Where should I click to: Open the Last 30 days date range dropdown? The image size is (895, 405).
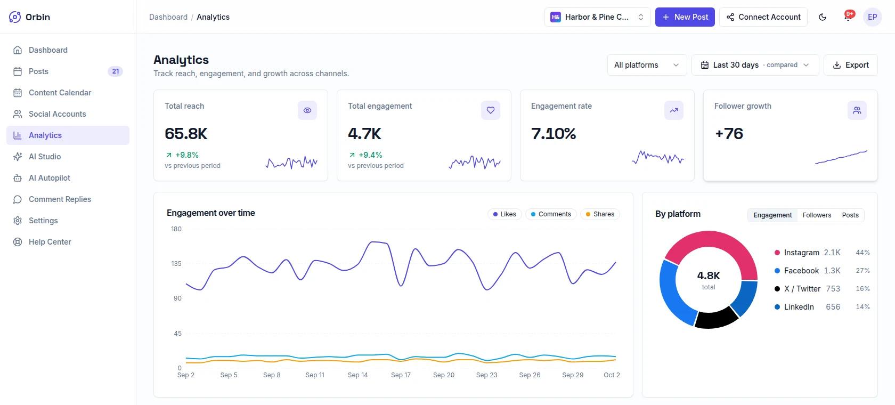pyautogui.click(x=755, y=65)
